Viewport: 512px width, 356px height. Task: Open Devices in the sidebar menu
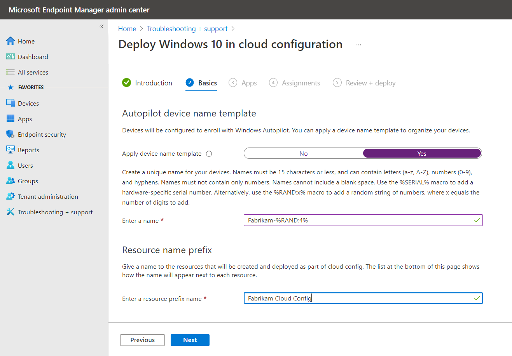pyautogui.click(x=28, y=103)
